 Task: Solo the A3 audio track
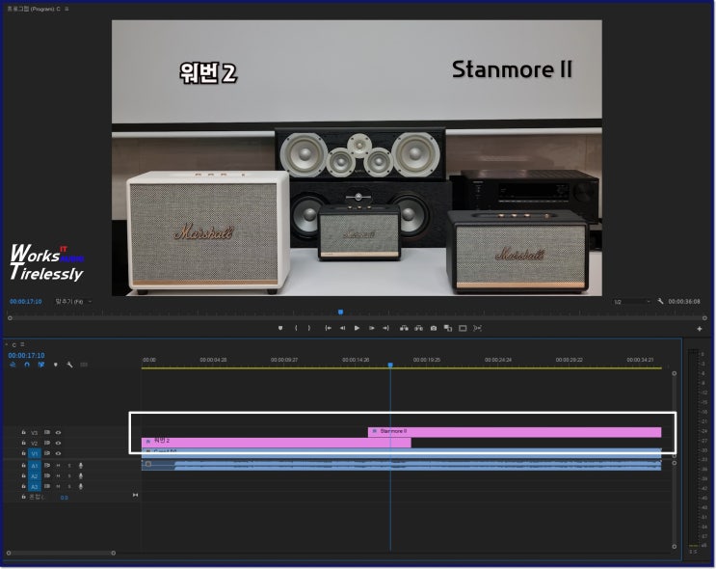(x=69, y=486)
